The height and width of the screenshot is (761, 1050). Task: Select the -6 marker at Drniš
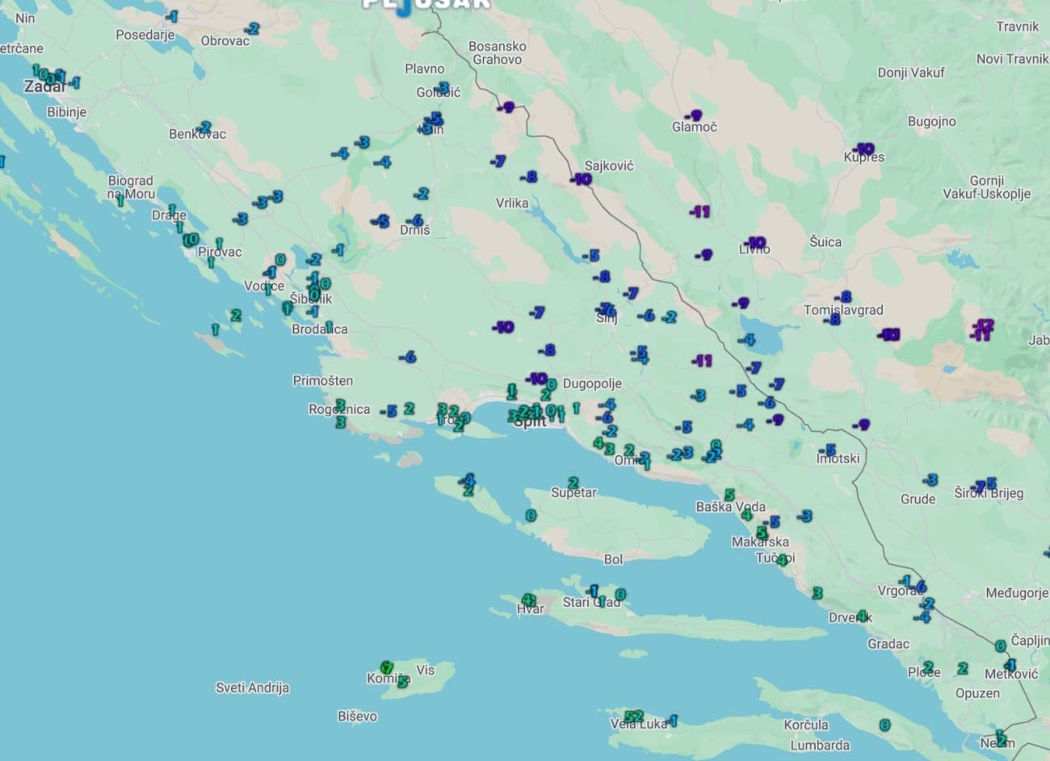point(415,220)
